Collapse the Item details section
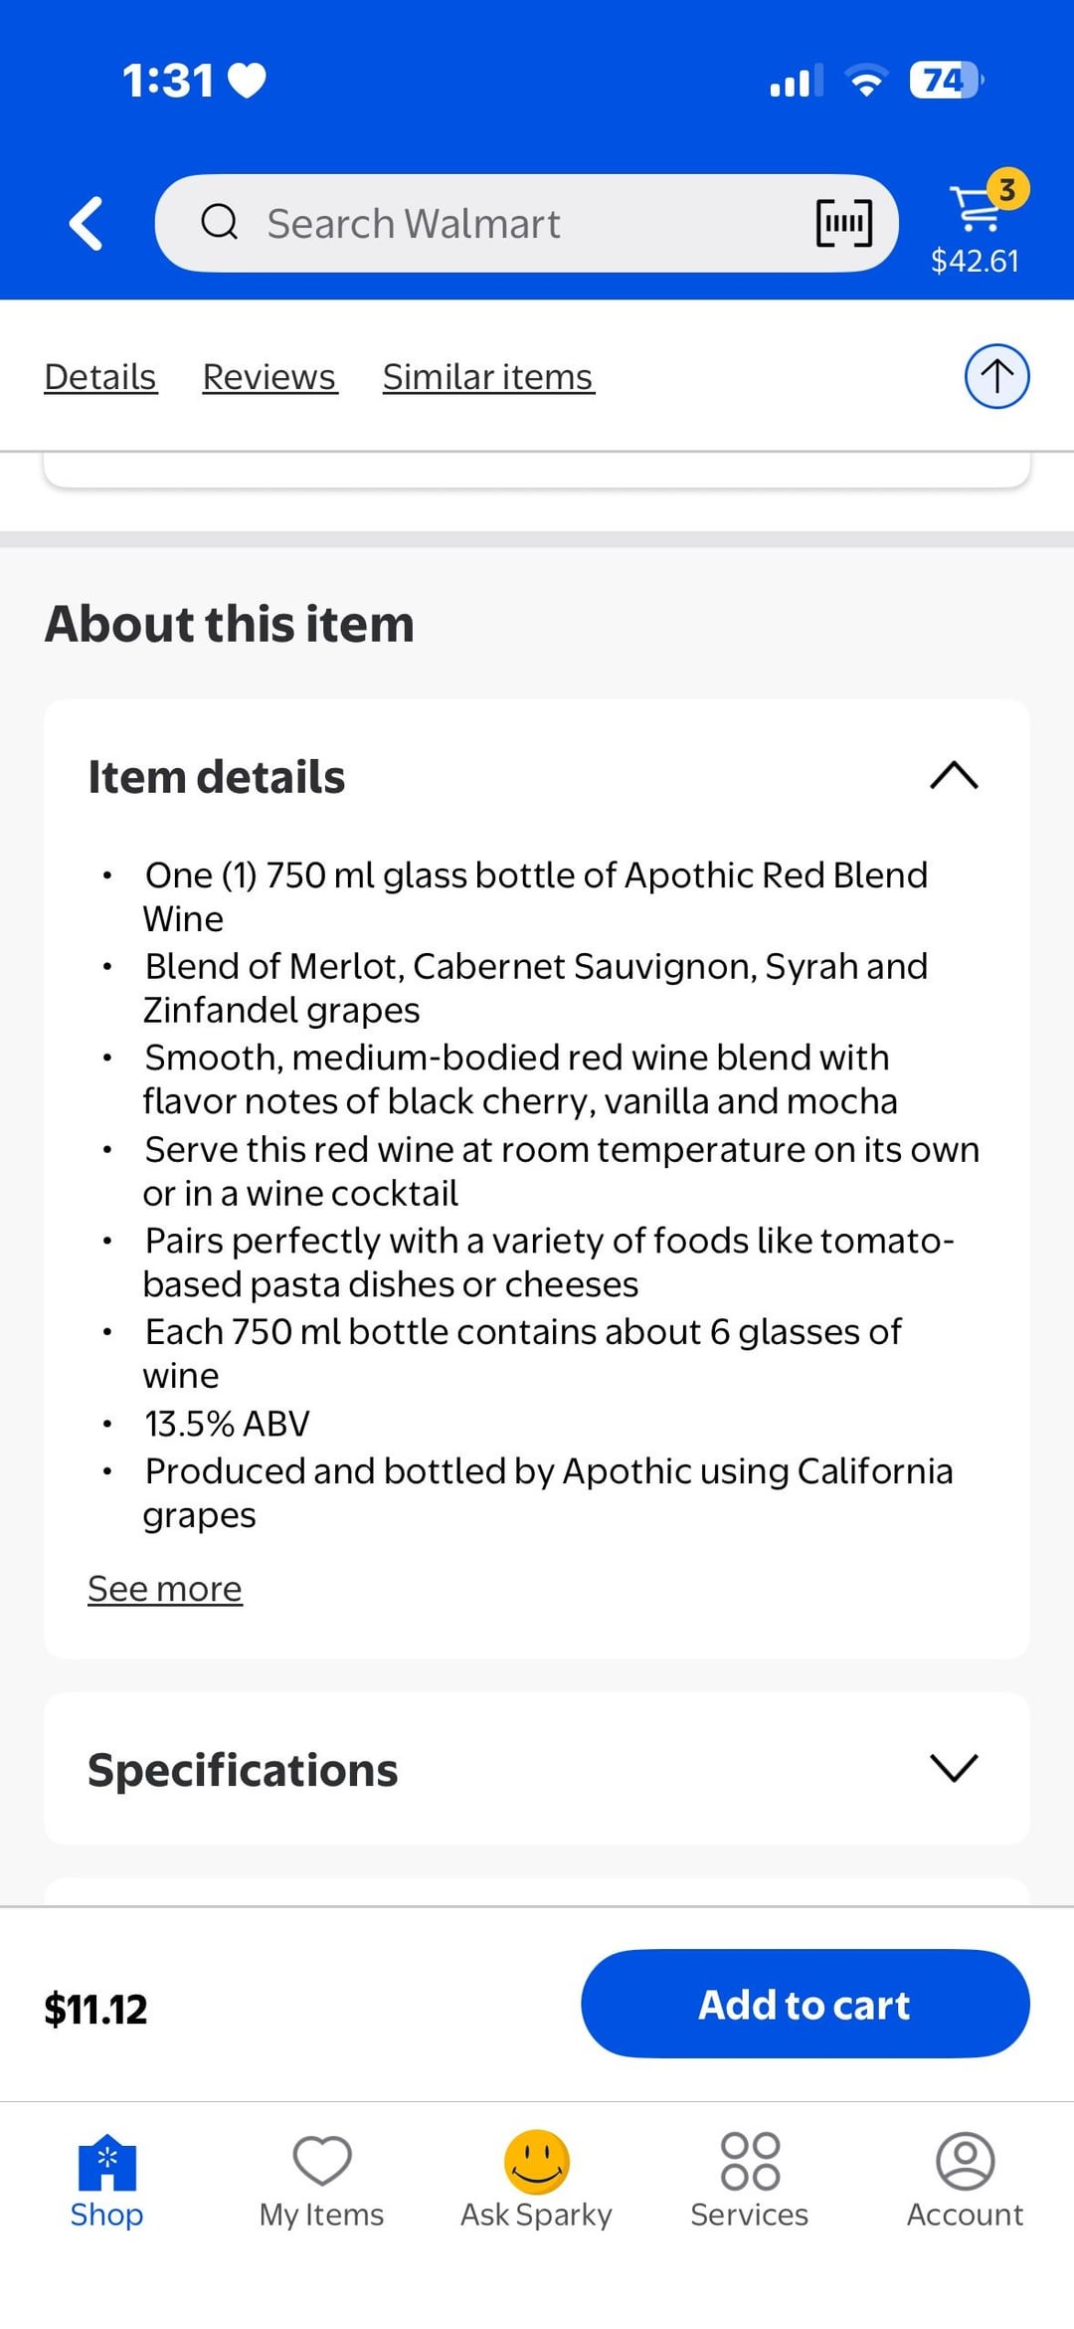Screen dimensions: 1074x2329 coord(953,775)
